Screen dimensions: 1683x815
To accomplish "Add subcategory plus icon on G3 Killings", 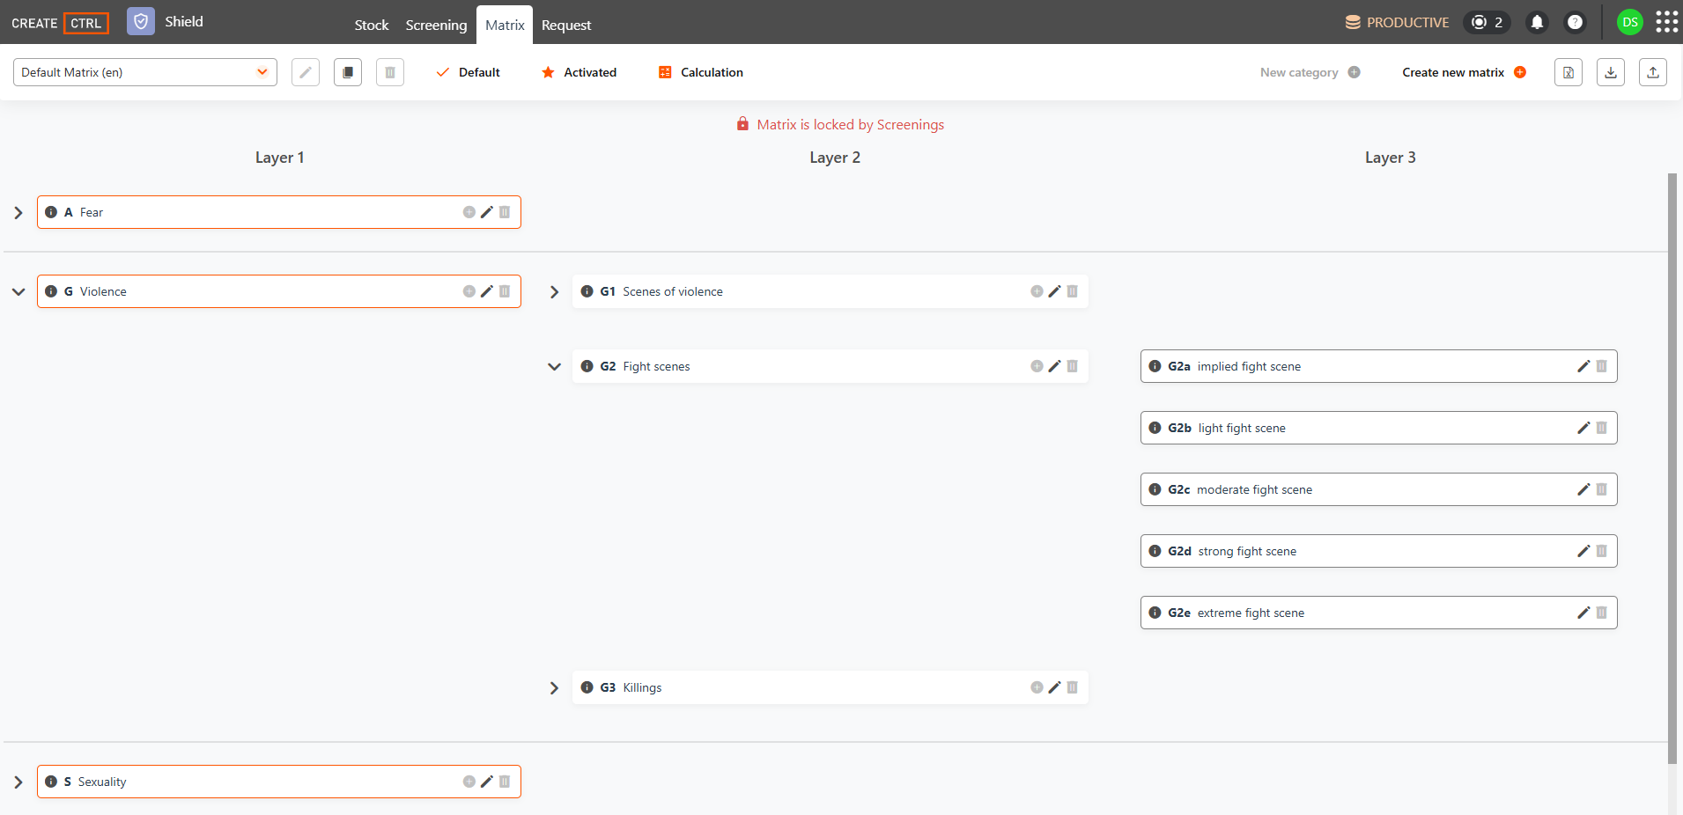I will pyautogui.click(x=1037, y=687).
